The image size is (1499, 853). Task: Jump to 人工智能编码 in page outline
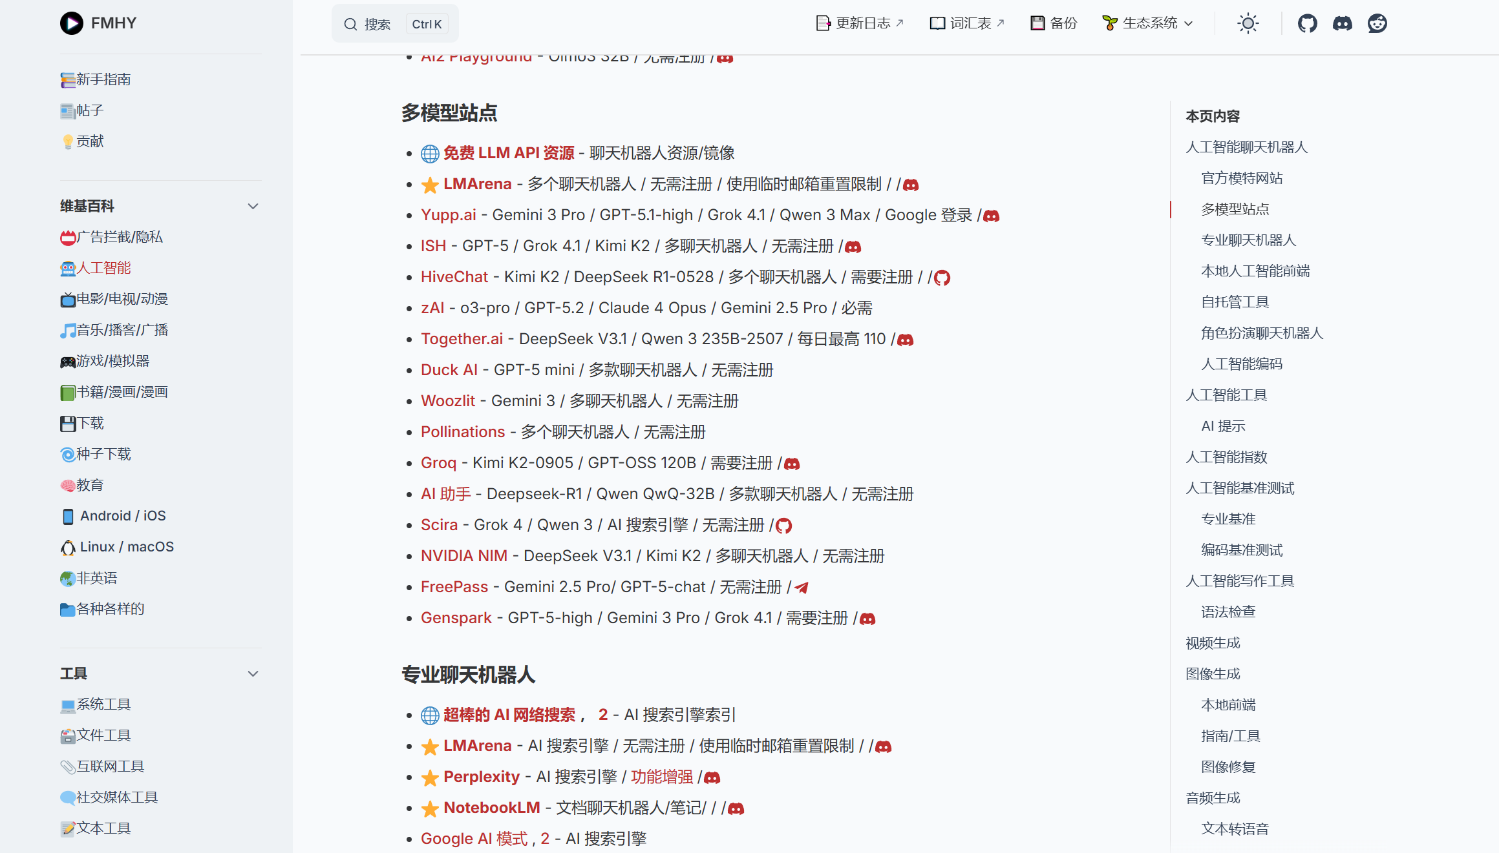click(1241, 364)
